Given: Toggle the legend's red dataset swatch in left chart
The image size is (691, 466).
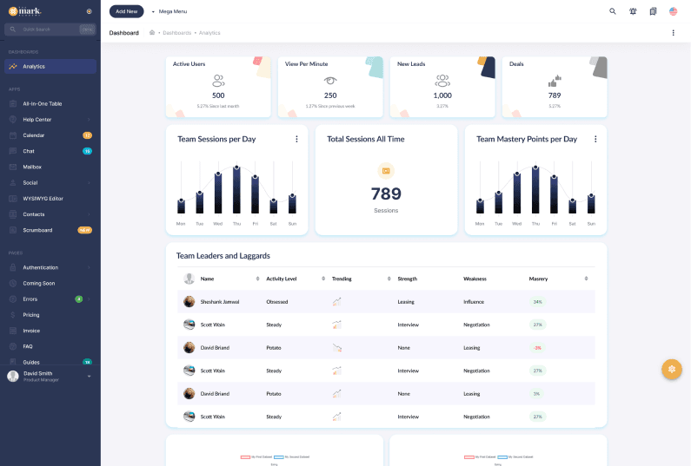Looking at the screenshot, I should pos(246,456).
